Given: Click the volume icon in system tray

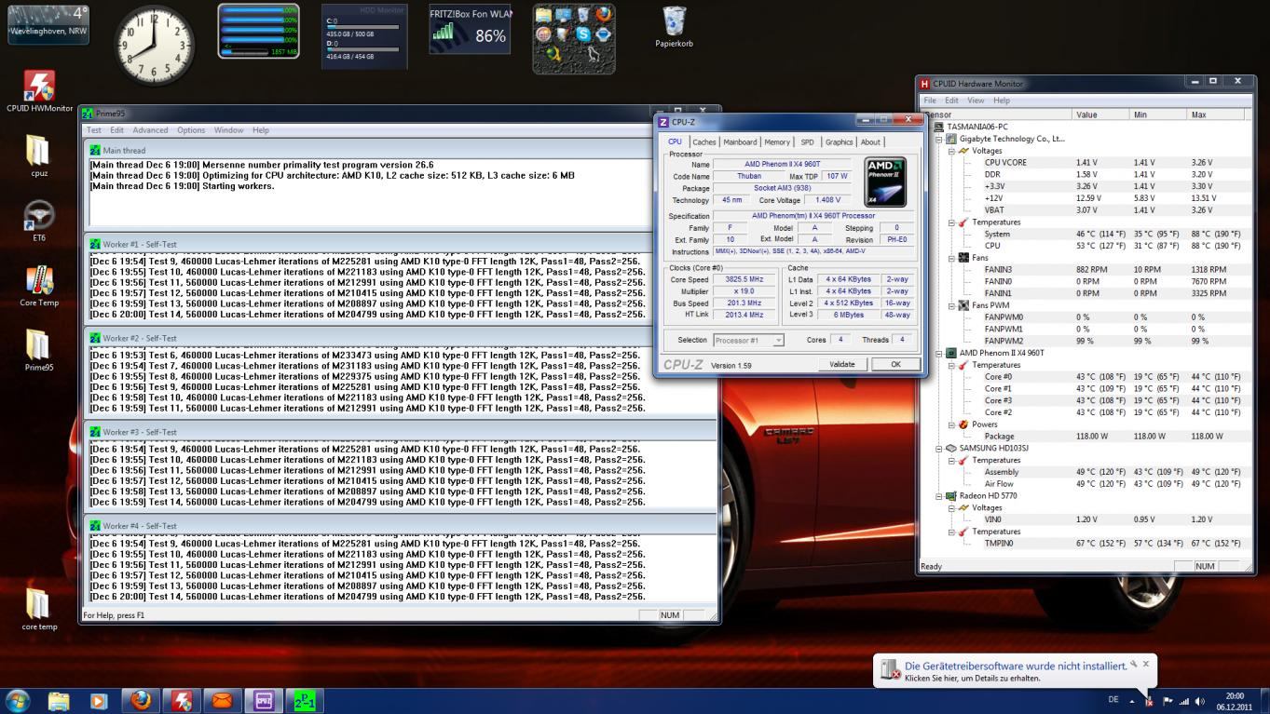Looking at the screenshot, I should tap(1199, 701).
